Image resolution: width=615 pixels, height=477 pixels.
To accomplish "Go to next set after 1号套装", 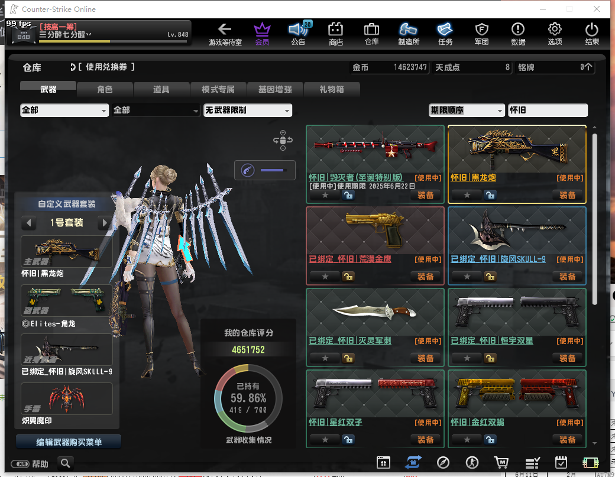I will pos(104,223).
